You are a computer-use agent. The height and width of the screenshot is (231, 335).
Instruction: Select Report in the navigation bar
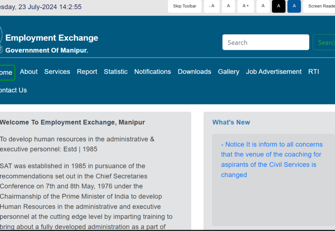(x=87, y=72)
